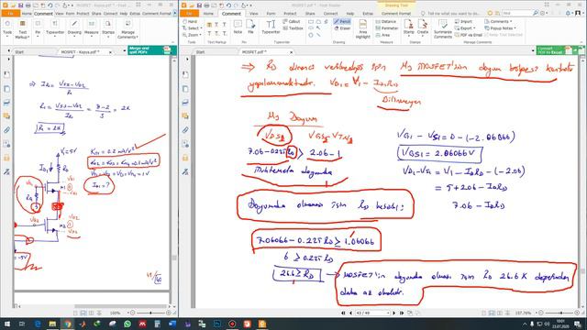This screenshot has height=330, width=587.
Task: Go to previous page in right window
Action: (350, 313)
